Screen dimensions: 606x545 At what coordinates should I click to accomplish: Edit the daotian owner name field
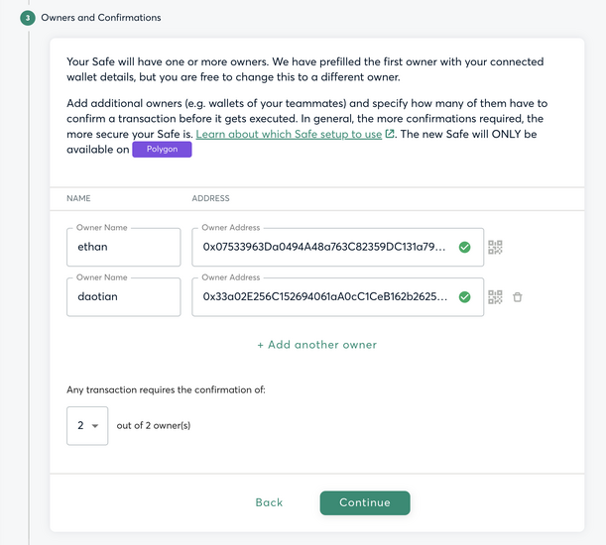[124, 297]
